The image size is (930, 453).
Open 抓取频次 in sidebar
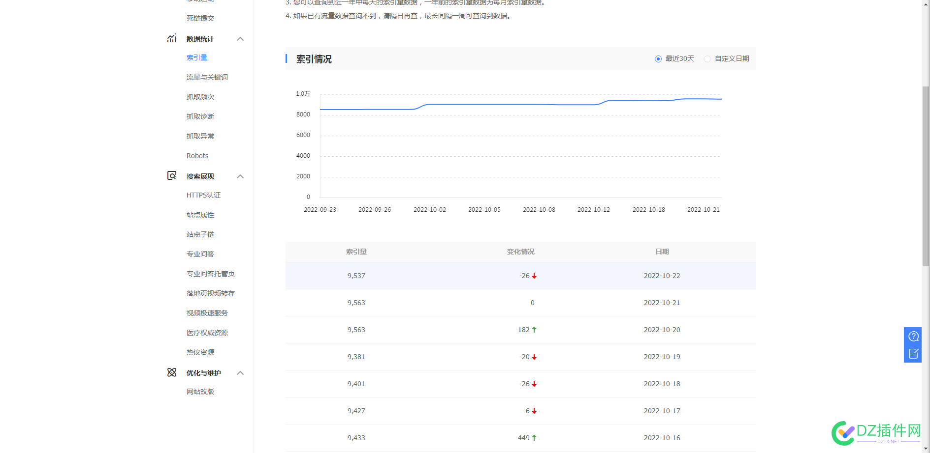tap(200, 97)
